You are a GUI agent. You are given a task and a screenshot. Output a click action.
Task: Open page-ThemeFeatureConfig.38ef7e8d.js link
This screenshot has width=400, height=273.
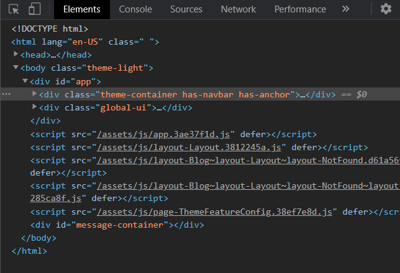(214, 212)
